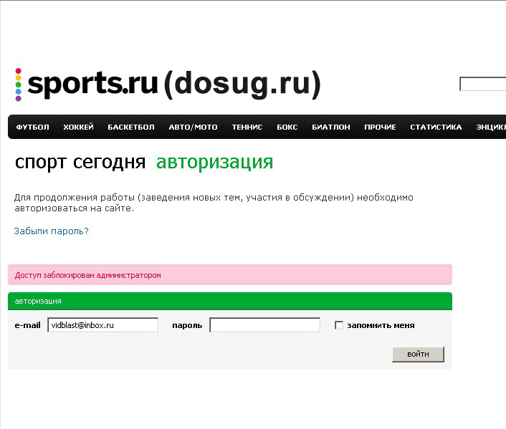
Task: Click the (dosug.ru) title text
Action: (242, 85)
